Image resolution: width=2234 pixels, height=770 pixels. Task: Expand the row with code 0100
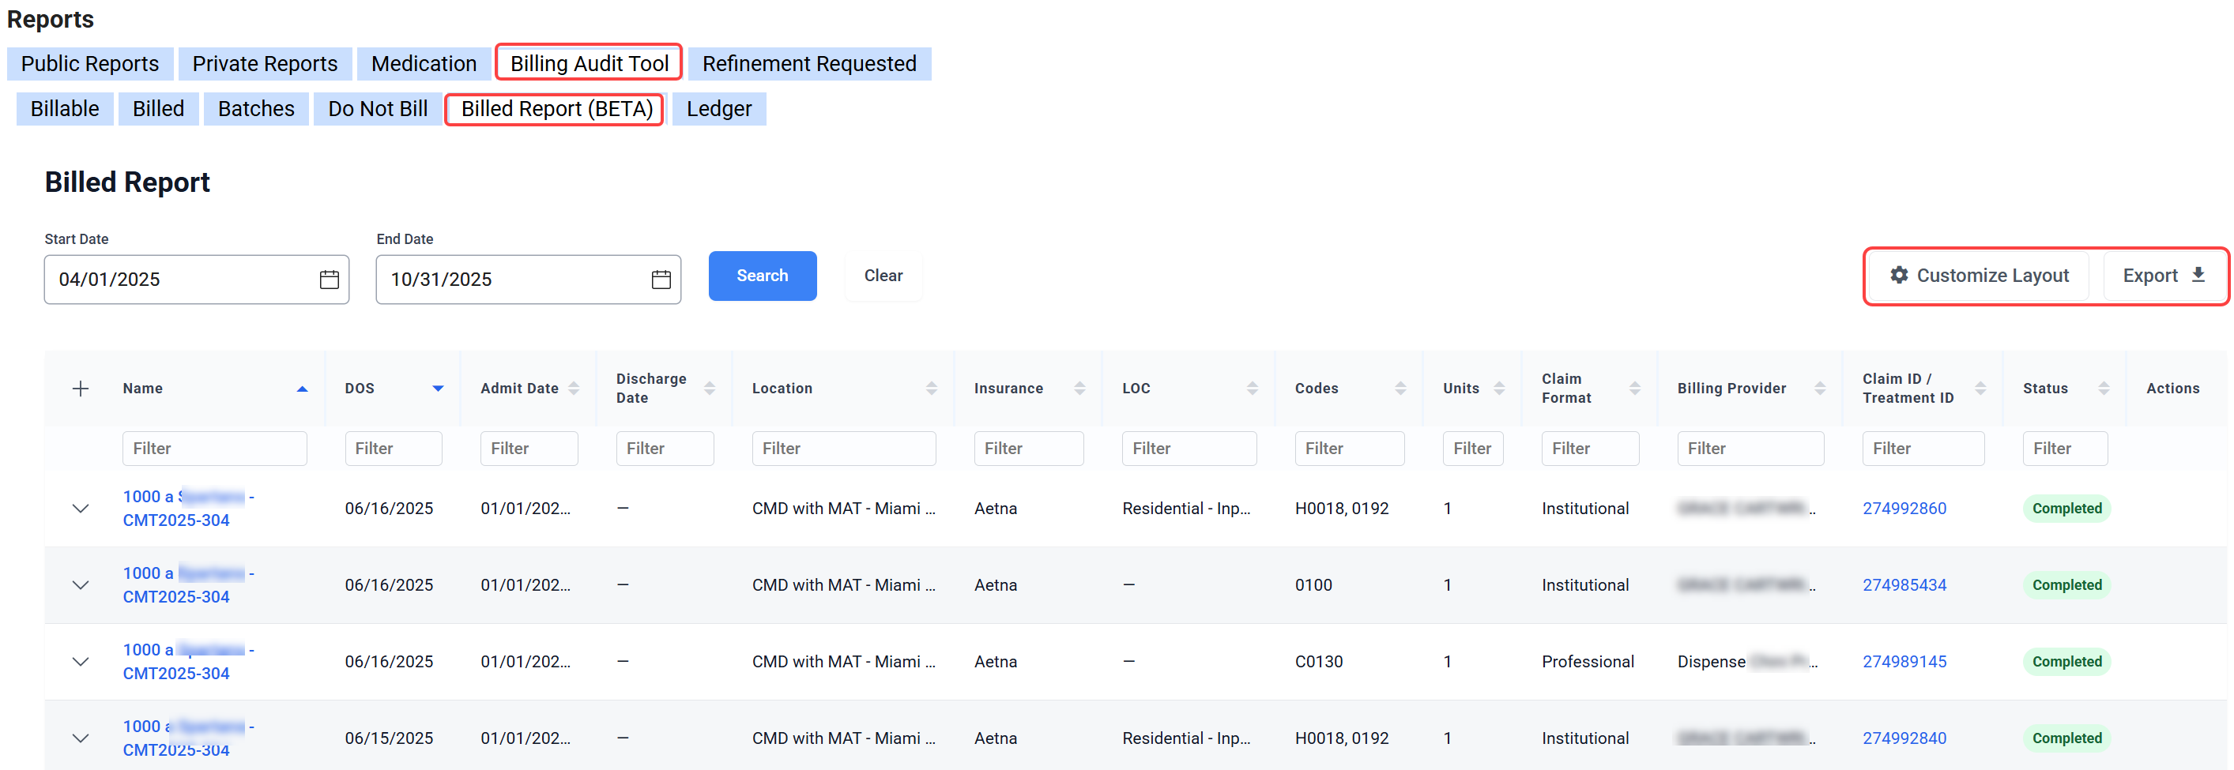pyautogui.click(x=81, y=585)
